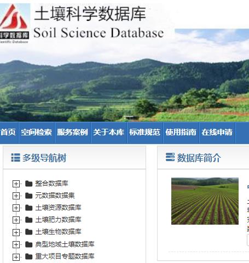Screen dimensions: 249x263
Task: Click the Soil Science Database English title
Action: click(99, 33)
